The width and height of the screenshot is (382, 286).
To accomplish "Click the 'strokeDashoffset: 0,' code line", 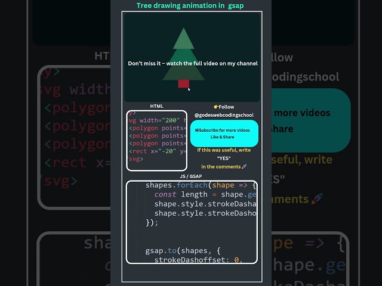I will [x=199, y=260].
